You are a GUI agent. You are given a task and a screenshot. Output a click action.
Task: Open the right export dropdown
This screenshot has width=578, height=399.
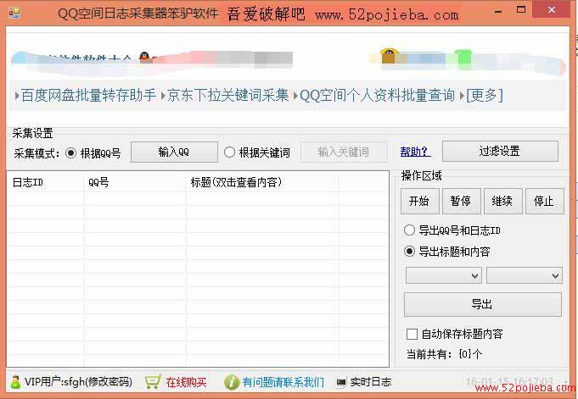click(525, 275)
